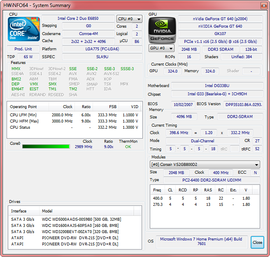
Task: Click the 2989 MHz Core0 clock value
Action: 84,147
